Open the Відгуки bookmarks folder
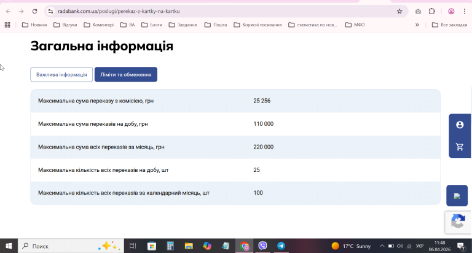 coord(65,25)
